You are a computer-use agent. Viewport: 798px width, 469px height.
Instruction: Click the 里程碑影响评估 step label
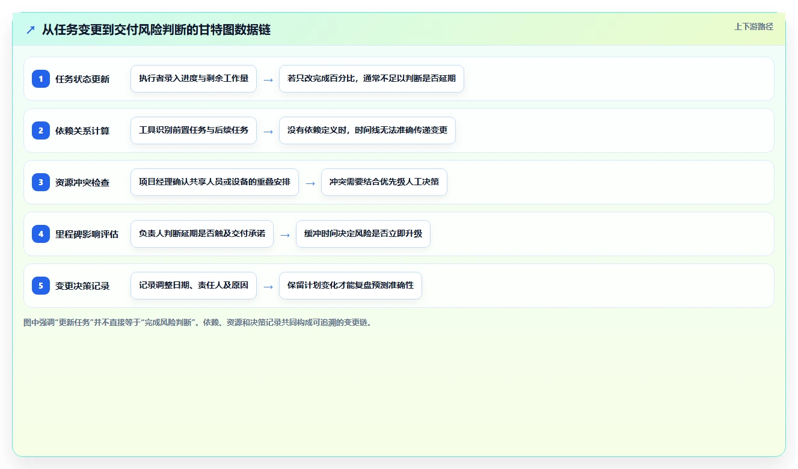pos(87,234)
